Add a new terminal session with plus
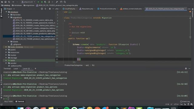Viewport: 194px width, 109px height. point(35,68)
